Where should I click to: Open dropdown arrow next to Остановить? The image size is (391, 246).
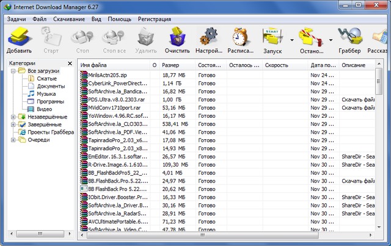(x=331, y=40)
